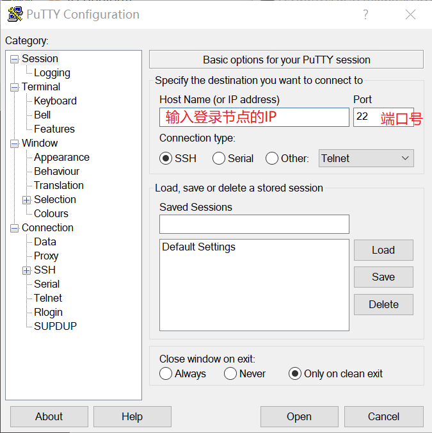Set close window on exit to Always
The image size is (432, 433).
[x=166, y=373]
